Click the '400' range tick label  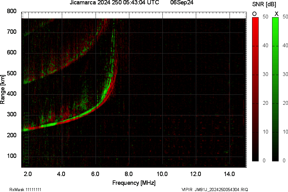click(12, 94)
